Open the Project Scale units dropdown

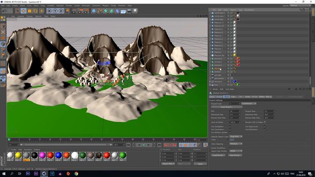(249, 104)
